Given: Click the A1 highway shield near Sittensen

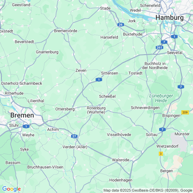Looking at the screenshot, I should click(x=99, y=80).
